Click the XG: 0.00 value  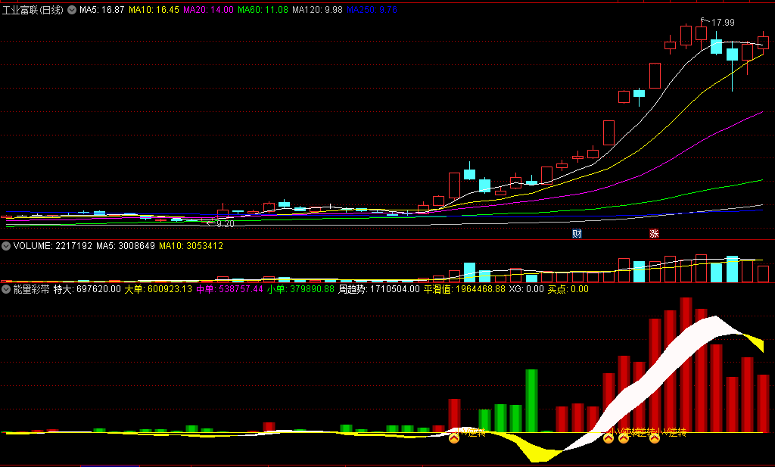click(527, 289)
